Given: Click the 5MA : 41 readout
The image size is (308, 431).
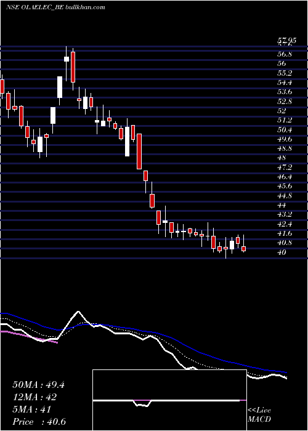Looking at the screenshot, I should 32,409.
